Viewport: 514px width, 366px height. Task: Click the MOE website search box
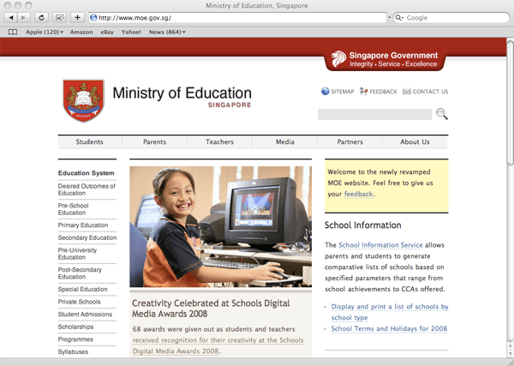pyautogui.click(x=374, y=115)
